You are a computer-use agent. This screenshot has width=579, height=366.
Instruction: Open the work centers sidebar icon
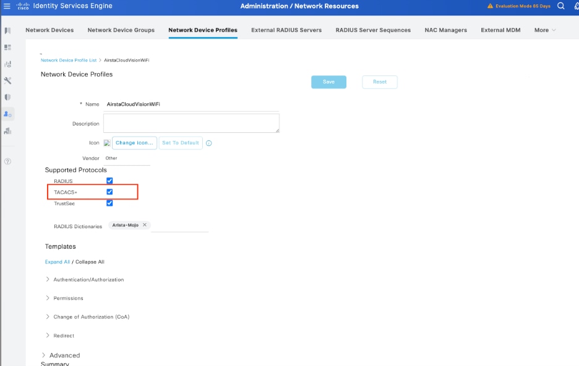(x=7, y=131)
